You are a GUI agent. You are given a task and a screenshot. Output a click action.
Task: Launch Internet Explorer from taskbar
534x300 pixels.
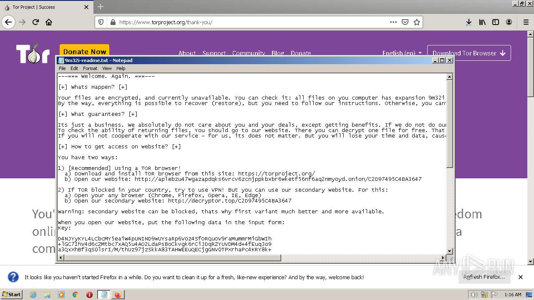(x=33, y=295)
